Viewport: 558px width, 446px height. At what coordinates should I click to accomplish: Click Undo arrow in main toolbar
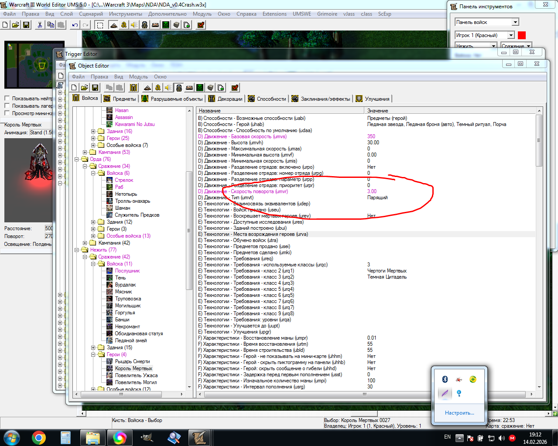pyautogui.click(x=75, y=25)
